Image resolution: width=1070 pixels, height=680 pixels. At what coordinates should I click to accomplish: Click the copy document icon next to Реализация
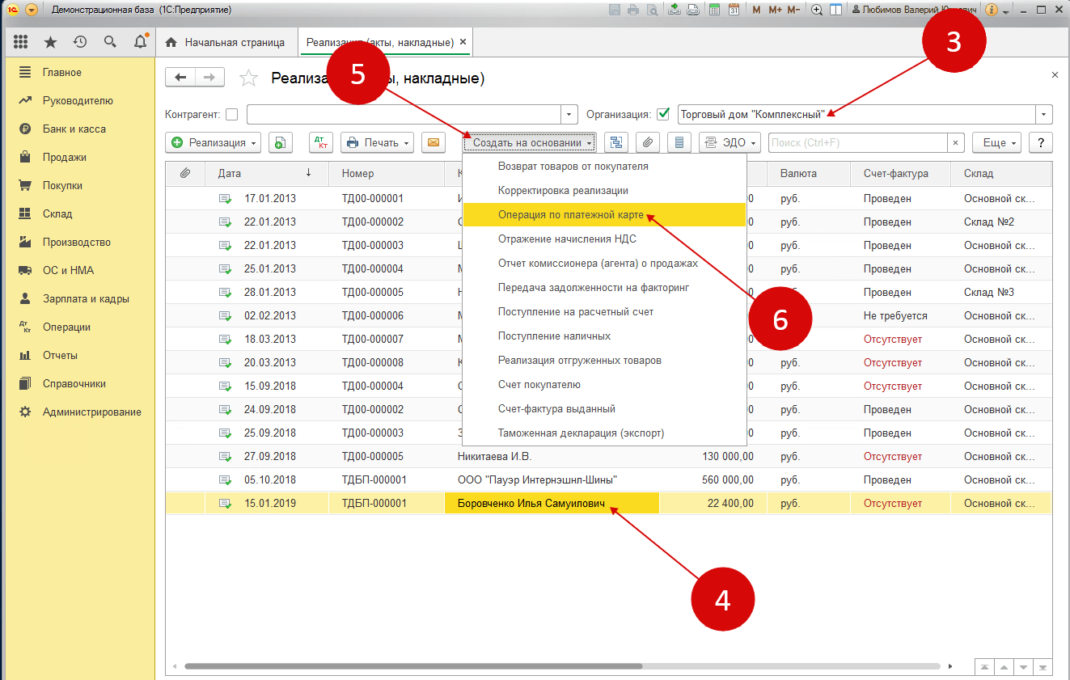(x=280, y=142)
